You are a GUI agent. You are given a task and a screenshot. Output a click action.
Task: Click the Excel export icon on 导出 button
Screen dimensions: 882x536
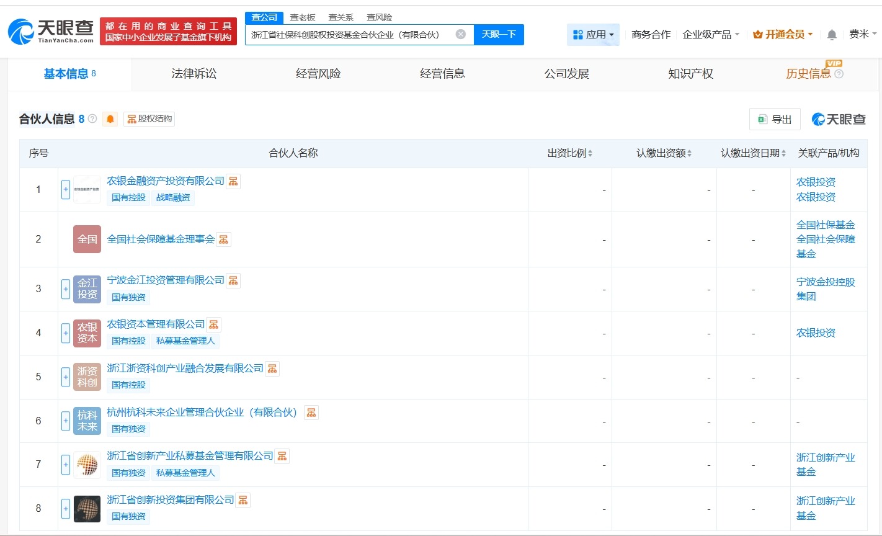763,119
